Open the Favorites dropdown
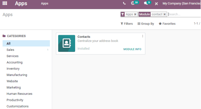201x109 pixels. point(167,24)
